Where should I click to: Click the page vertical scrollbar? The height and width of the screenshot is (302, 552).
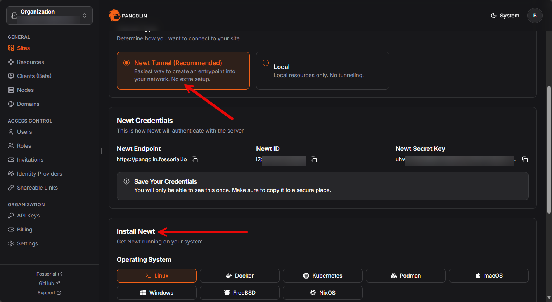[549, 149]
